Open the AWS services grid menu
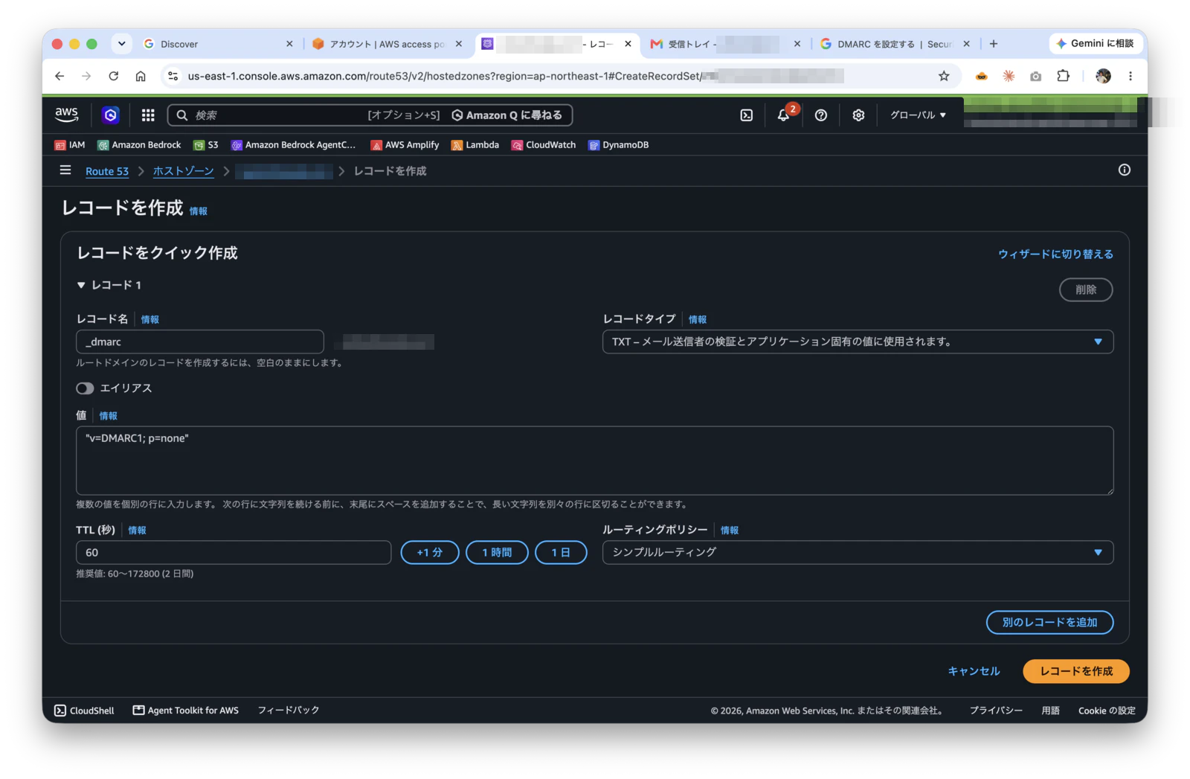Image resolution: width=1190 pixels, height=779 pixels. click(148, 115)
